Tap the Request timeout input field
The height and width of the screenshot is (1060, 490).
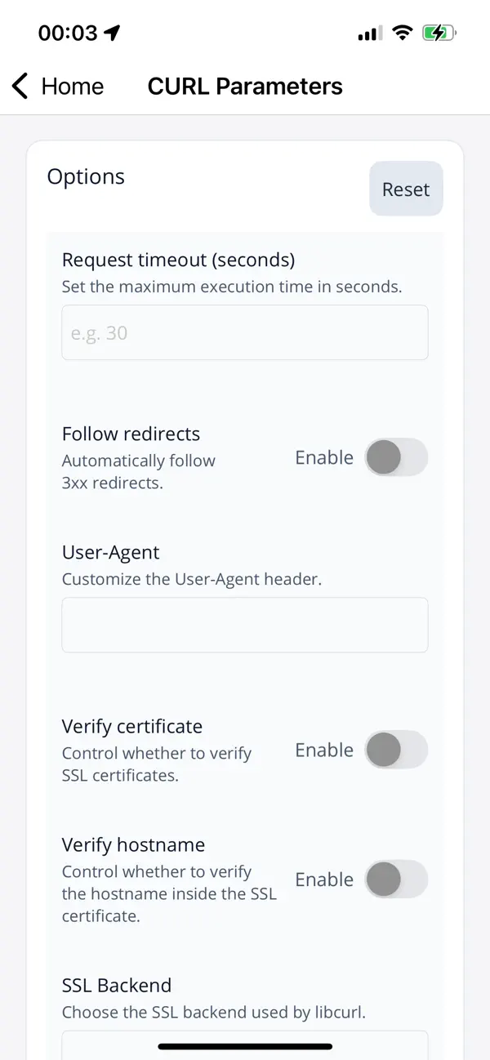coord(244,332)
